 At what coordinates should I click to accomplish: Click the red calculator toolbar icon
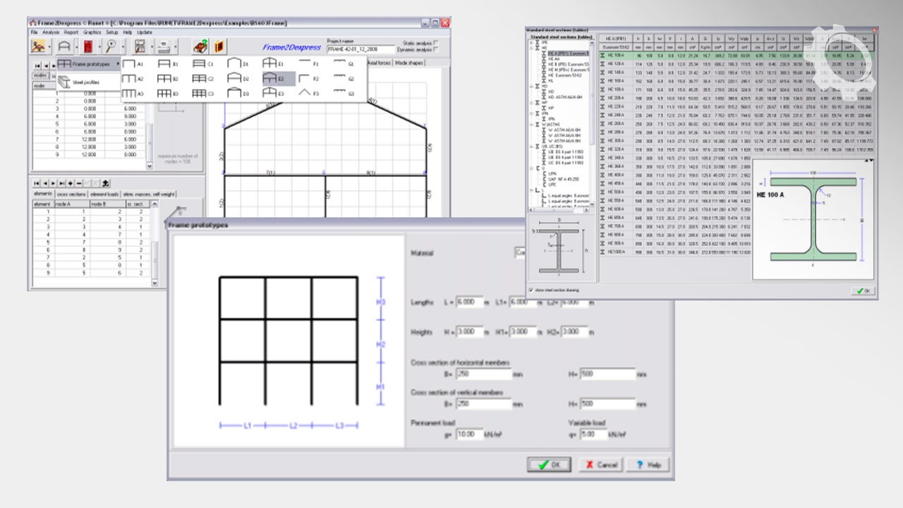pos(88,47)
